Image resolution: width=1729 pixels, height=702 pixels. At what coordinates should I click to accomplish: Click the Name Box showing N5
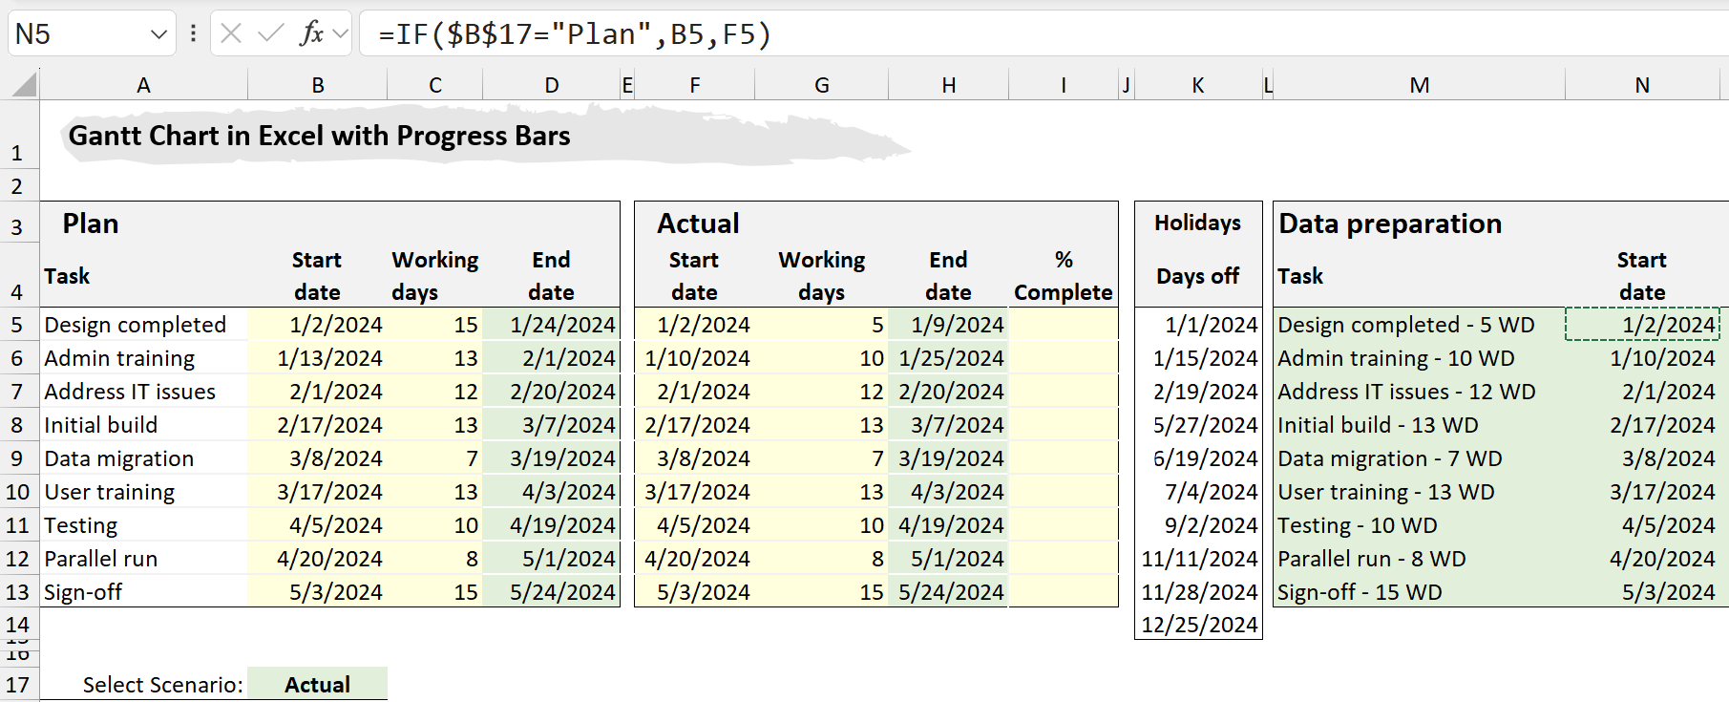76,34
